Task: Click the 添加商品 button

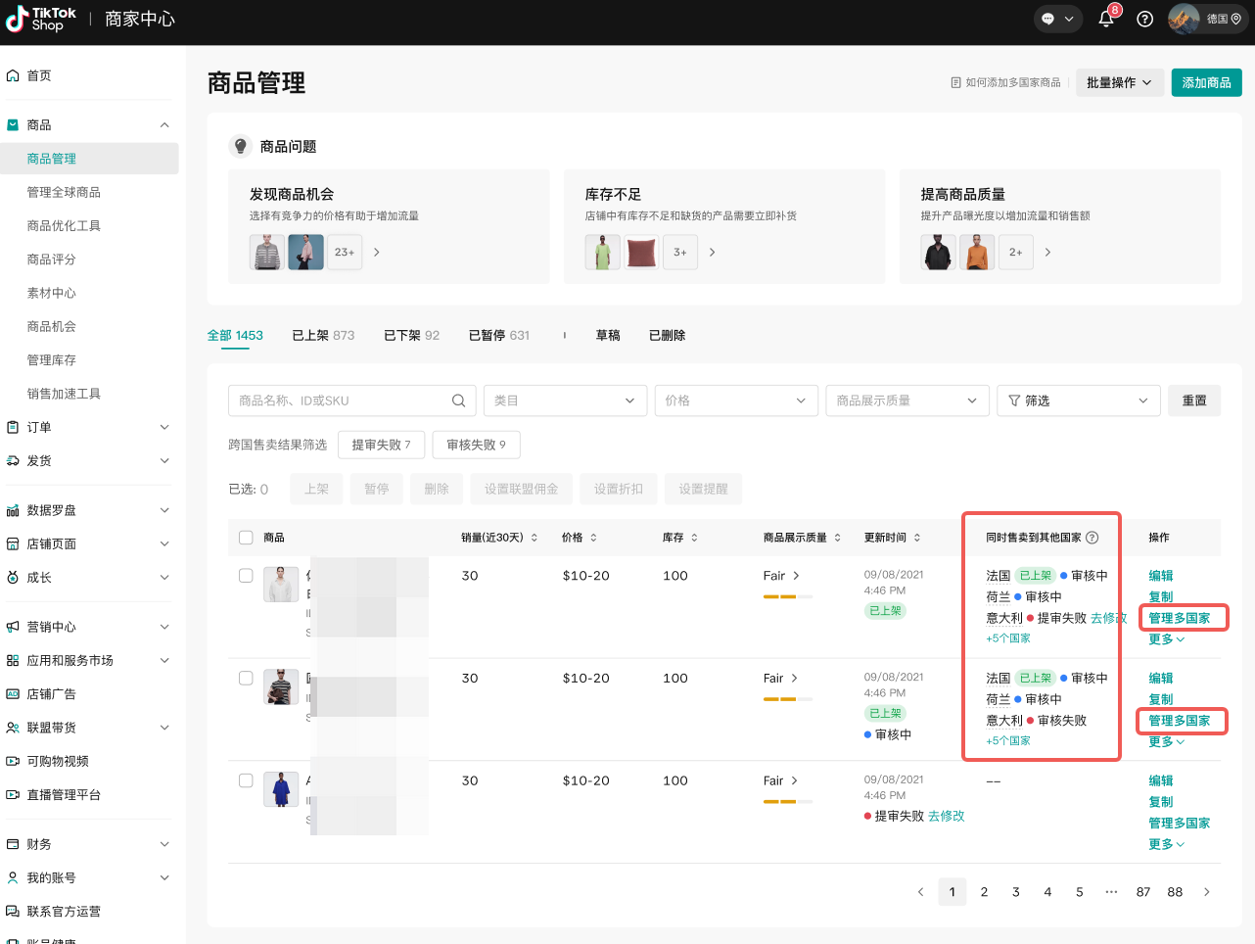Action: (1206, 83)
